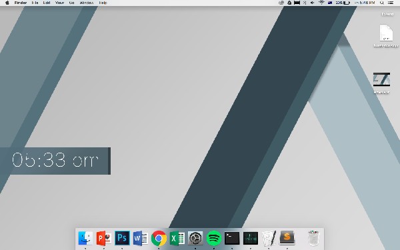This screenshot has height=250, width=400.
Task: Open Finder from the dock
Action: click(85, 238)
